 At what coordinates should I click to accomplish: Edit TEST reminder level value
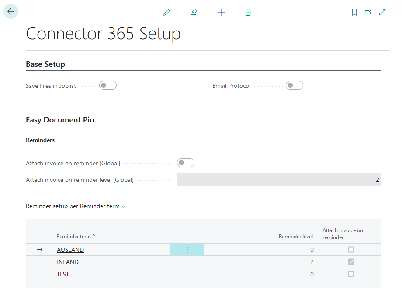(312, 274)
